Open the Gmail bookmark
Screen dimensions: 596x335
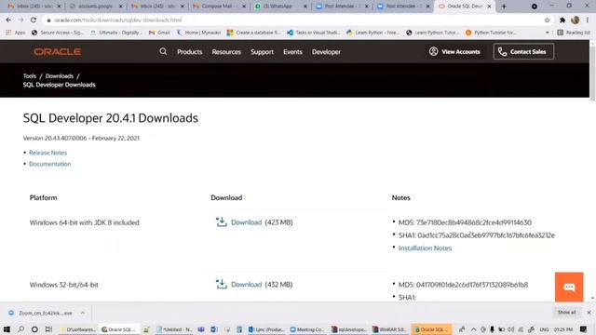159,33
